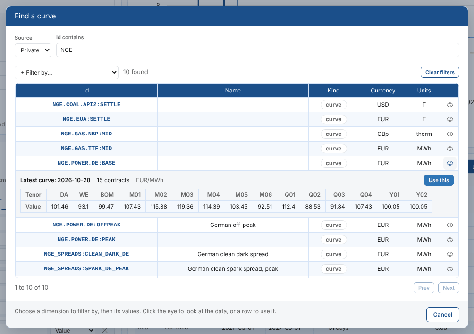Click the 'German off-peak' name cell
The width and height of the screenshot is (474, 334).
point(233,225)
